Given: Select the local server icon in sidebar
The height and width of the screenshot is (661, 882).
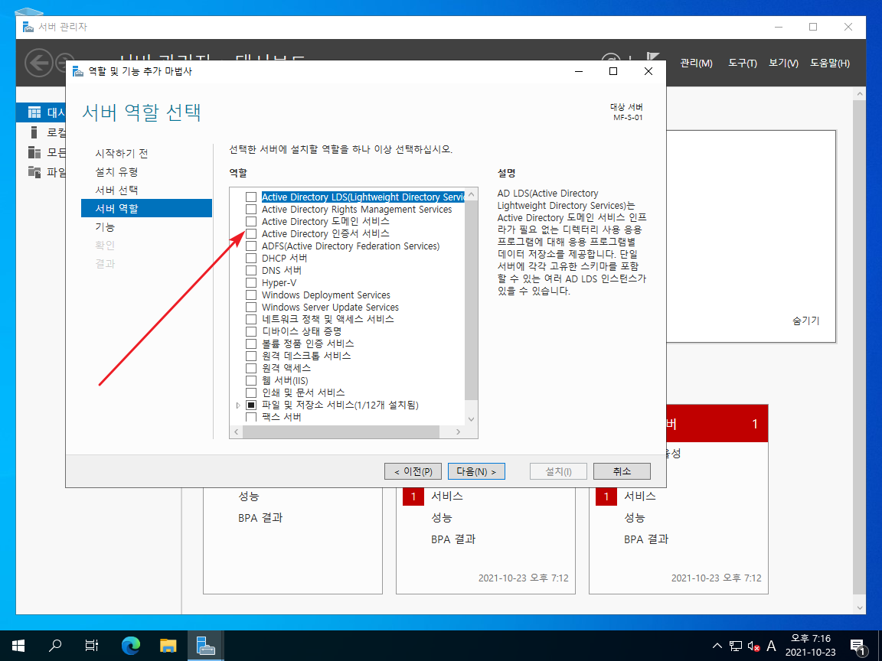Looking at the screenshot, I should [x=34, y=132].
